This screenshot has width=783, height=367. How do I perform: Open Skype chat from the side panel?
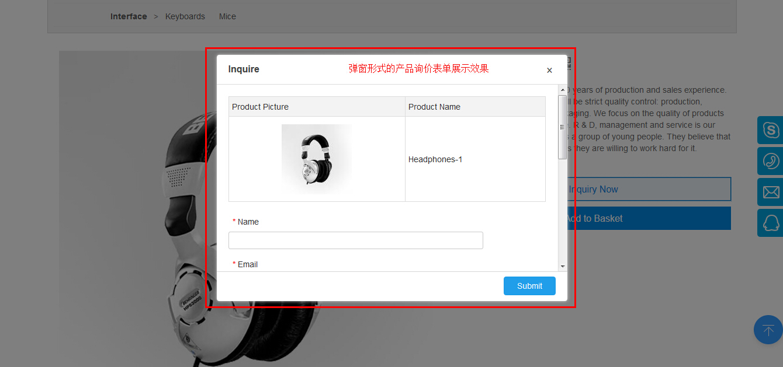tap(771, 130)
